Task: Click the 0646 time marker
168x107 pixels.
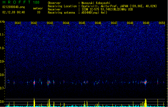Action: click(98, 23)
